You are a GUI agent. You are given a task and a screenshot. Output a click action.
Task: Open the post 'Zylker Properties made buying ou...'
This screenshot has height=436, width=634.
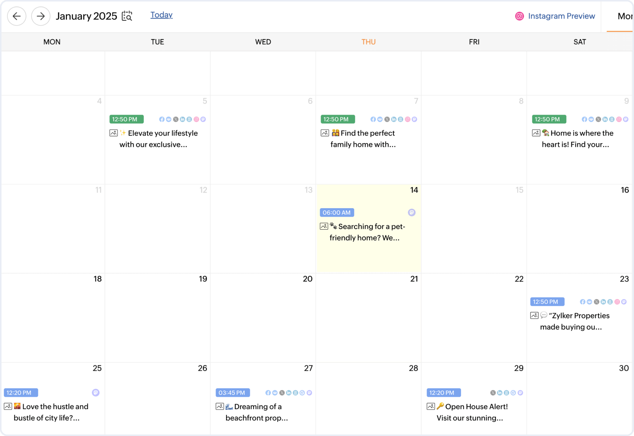click(x=575, y=321)
